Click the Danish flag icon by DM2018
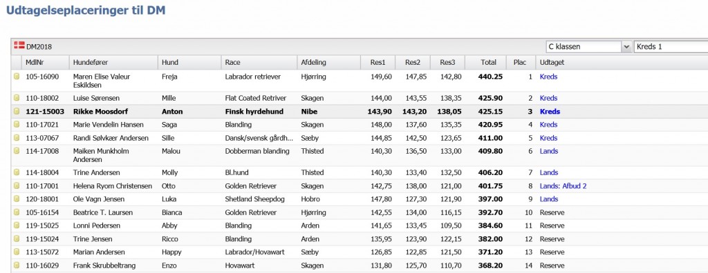The width and height of the screenshot is (708, 273). (x=19, y=45)
